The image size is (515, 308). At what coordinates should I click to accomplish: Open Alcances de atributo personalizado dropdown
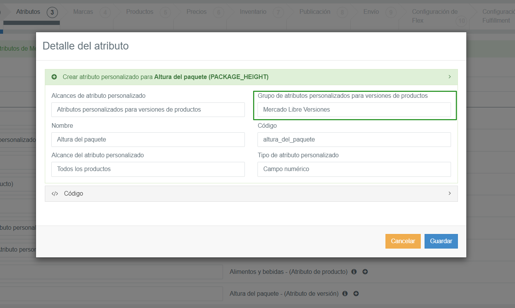148,110
